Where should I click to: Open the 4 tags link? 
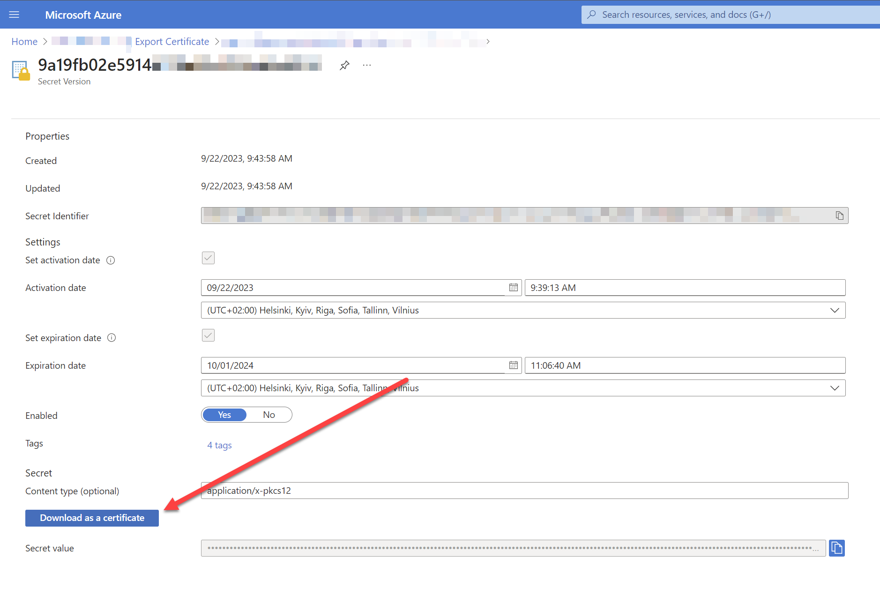click(x=219, y=445)
